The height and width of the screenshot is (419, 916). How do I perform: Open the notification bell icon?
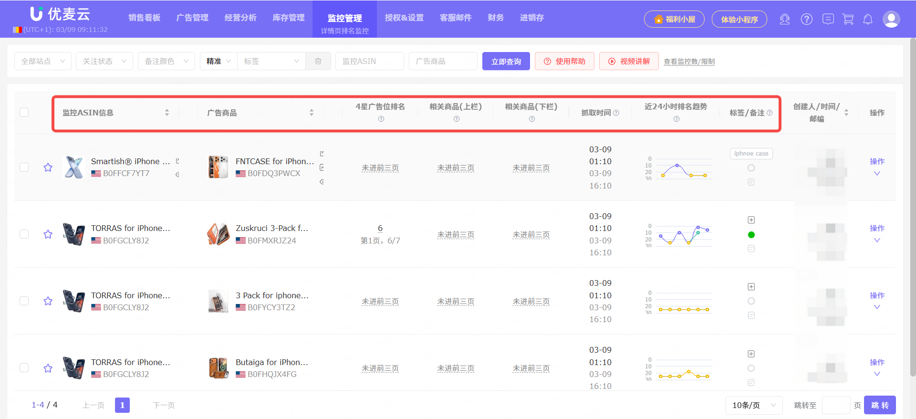(868, 19)
